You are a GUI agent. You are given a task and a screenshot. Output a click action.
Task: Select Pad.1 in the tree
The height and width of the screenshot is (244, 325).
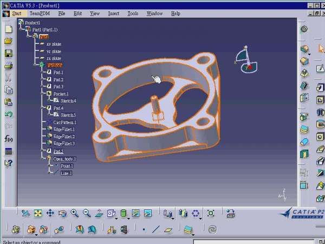pyautogui.click(x=58, y=73)
